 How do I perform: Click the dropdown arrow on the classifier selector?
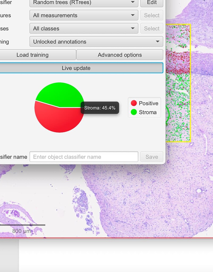(133, 3)
